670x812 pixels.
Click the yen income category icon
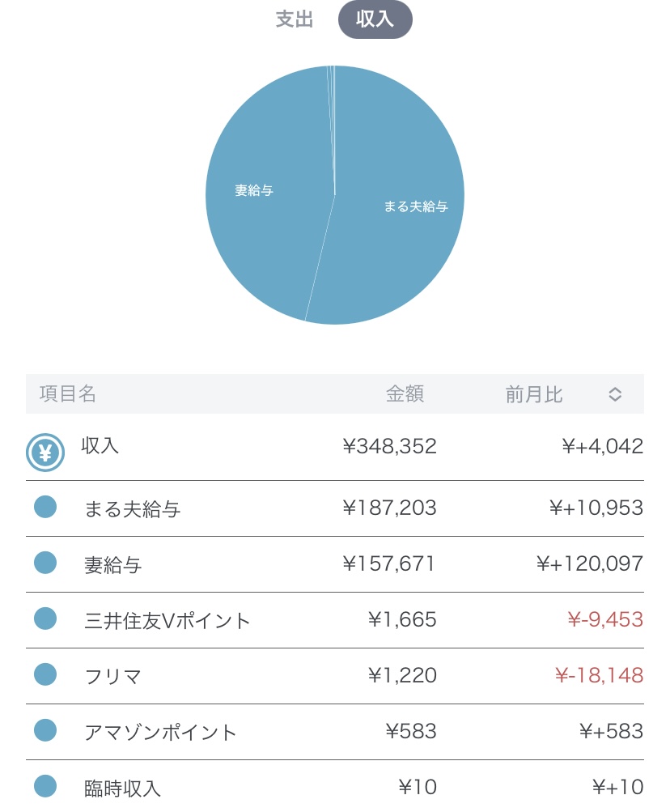pyautogui.click(x=45, y=453)
